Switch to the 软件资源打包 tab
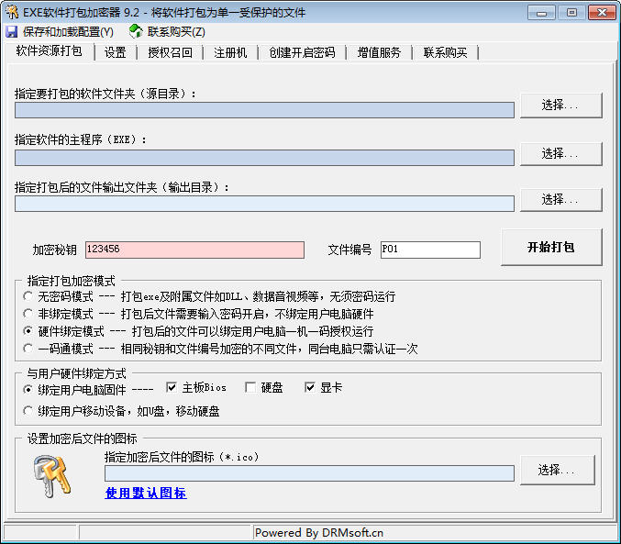This screenshot has width=621, height=544. click(x=50, y=51)
